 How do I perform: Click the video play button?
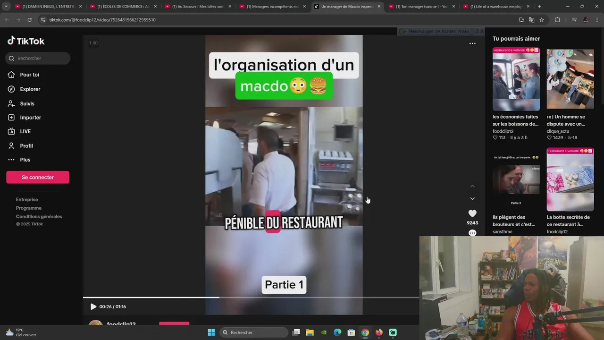pos(93,306)
